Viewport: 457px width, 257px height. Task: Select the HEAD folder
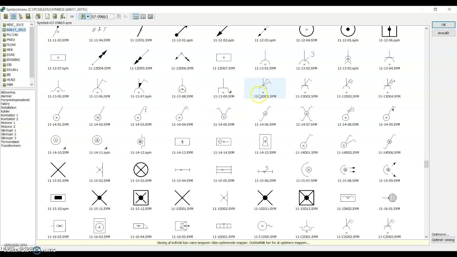point(10,80)
